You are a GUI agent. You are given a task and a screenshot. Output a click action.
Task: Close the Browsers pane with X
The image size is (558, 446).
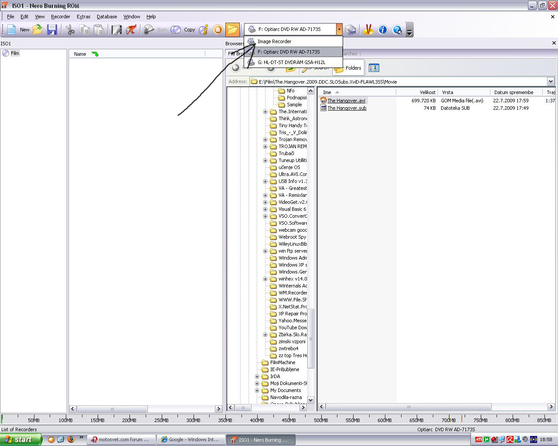(554, 43)
